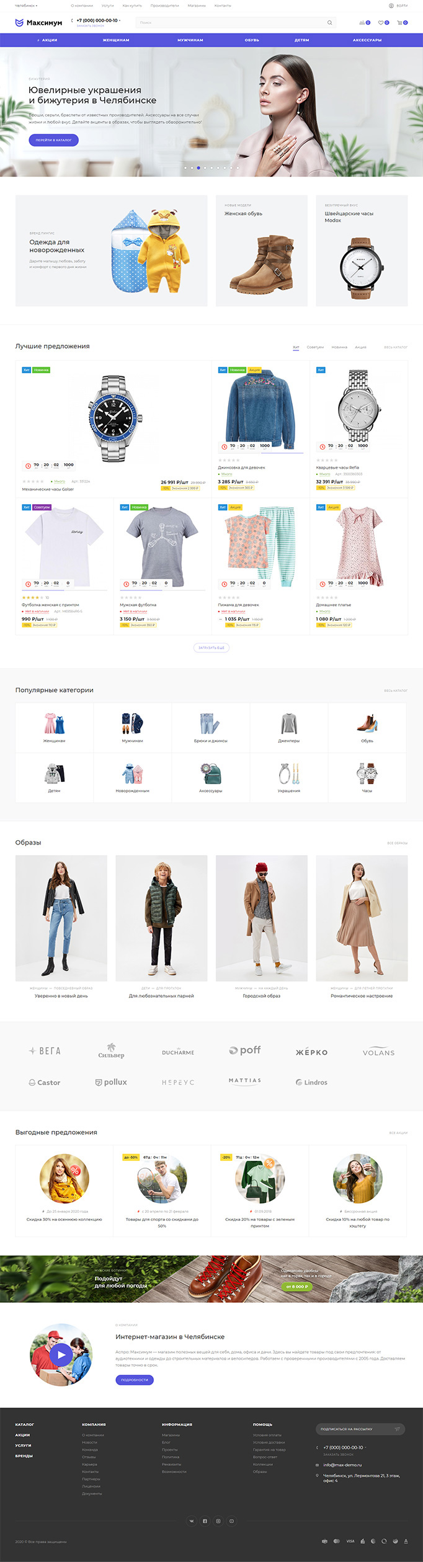Viewport: 423px width, 1562px height.
Task: Play the company video
Action: click(61, 1355)
